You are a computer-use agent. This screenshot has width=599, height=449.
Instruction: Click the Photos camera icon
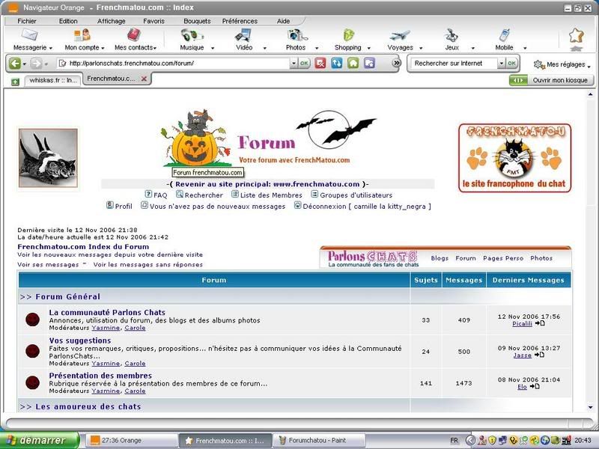click(x=297, y=35)
